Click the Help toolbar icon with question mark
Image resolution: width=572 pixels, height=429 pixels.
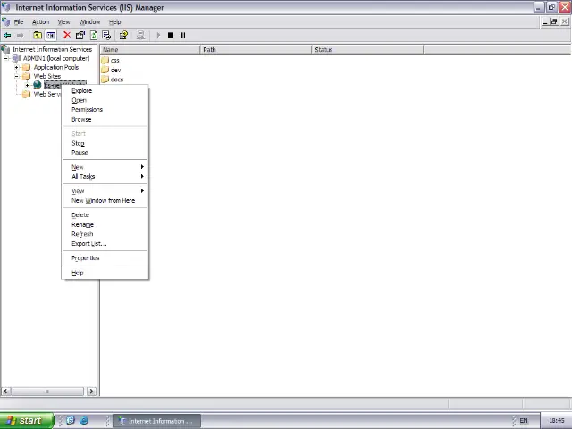(x=123, y=35)
